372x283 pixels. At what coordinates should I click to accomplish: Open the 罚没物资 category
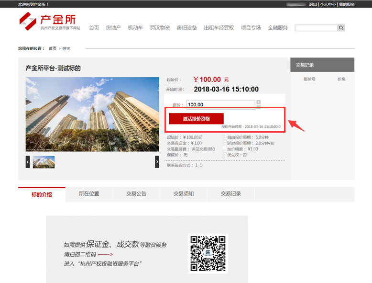(160, 28)
